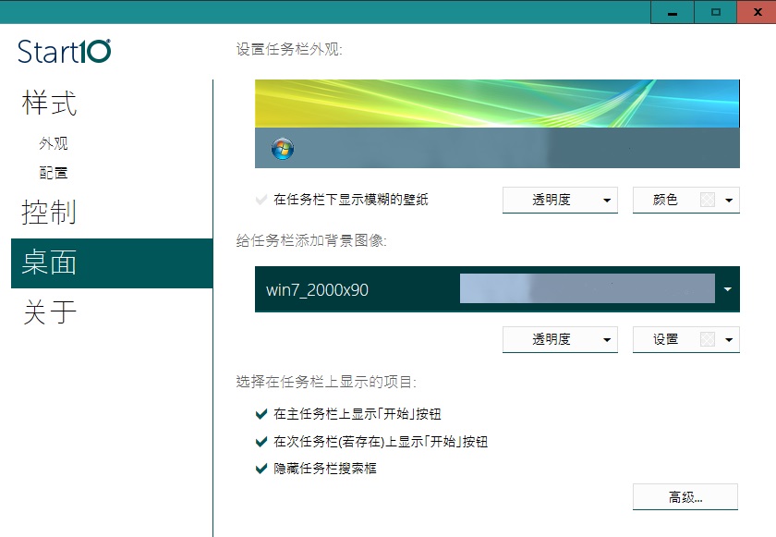Open the 关于 section
Viewport: 776px width, 537px height.
[50, 313]
